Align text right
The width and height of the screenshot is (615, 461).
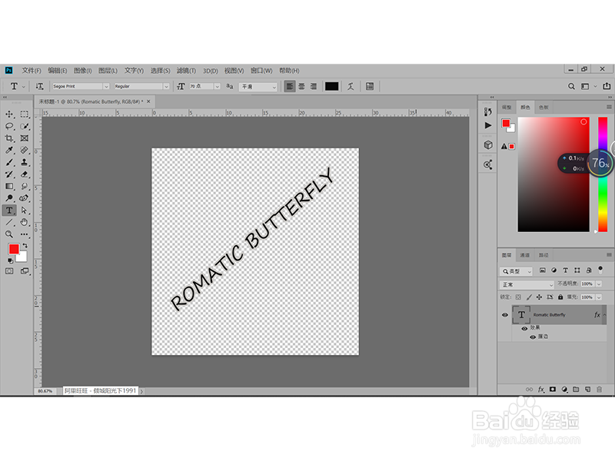(x=314, y=86)
